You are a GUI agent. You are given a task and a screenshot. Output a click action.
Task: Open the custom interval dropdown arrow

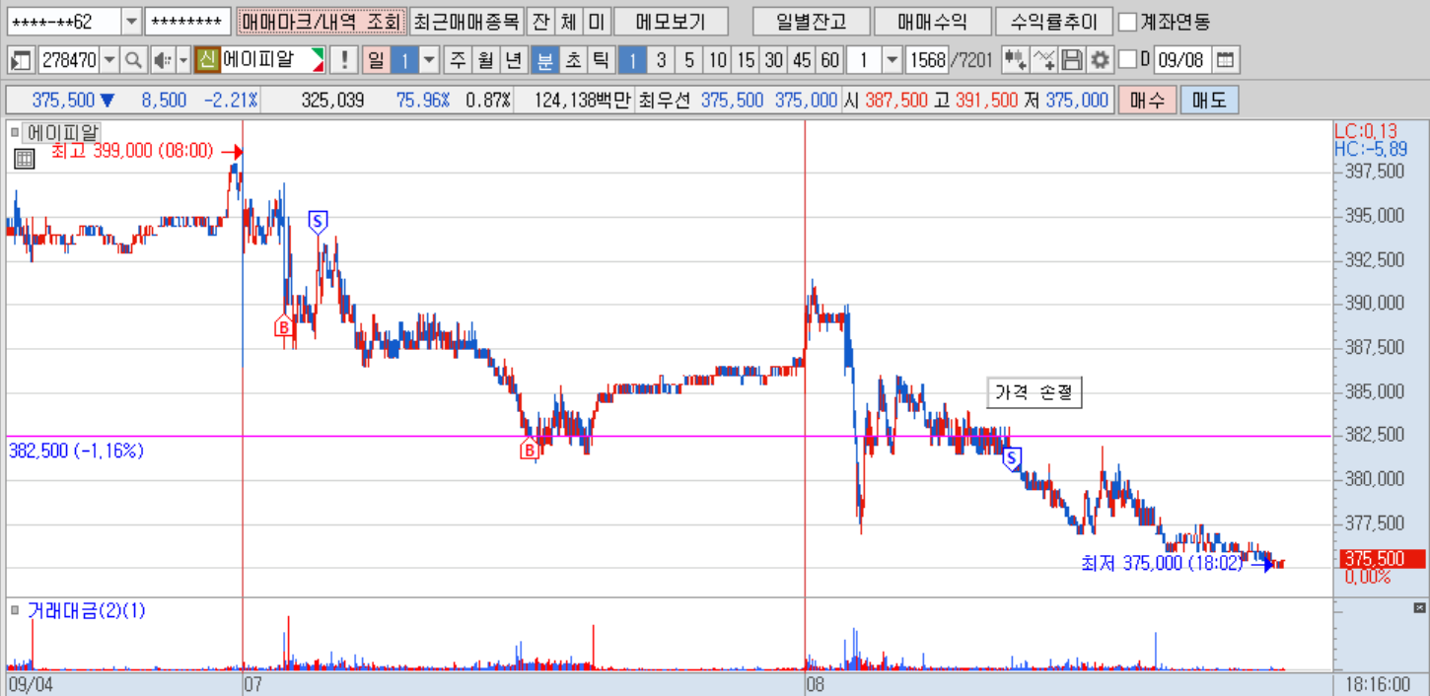click(x=893, y=60)
